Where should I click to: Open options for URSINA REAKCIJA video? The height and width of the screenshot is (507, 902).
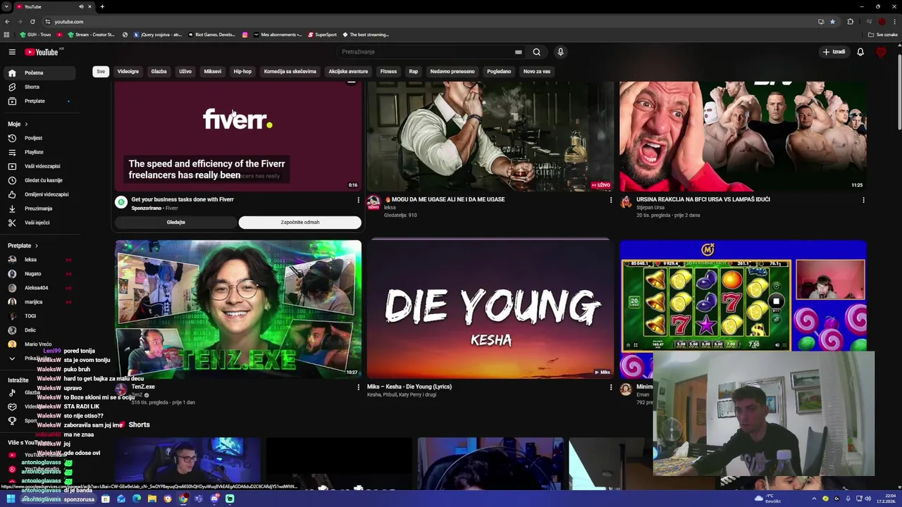click(863, 200)
